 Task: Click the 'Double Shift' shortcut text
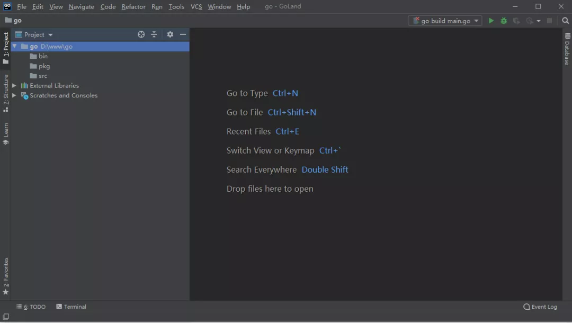pos(325,170)
